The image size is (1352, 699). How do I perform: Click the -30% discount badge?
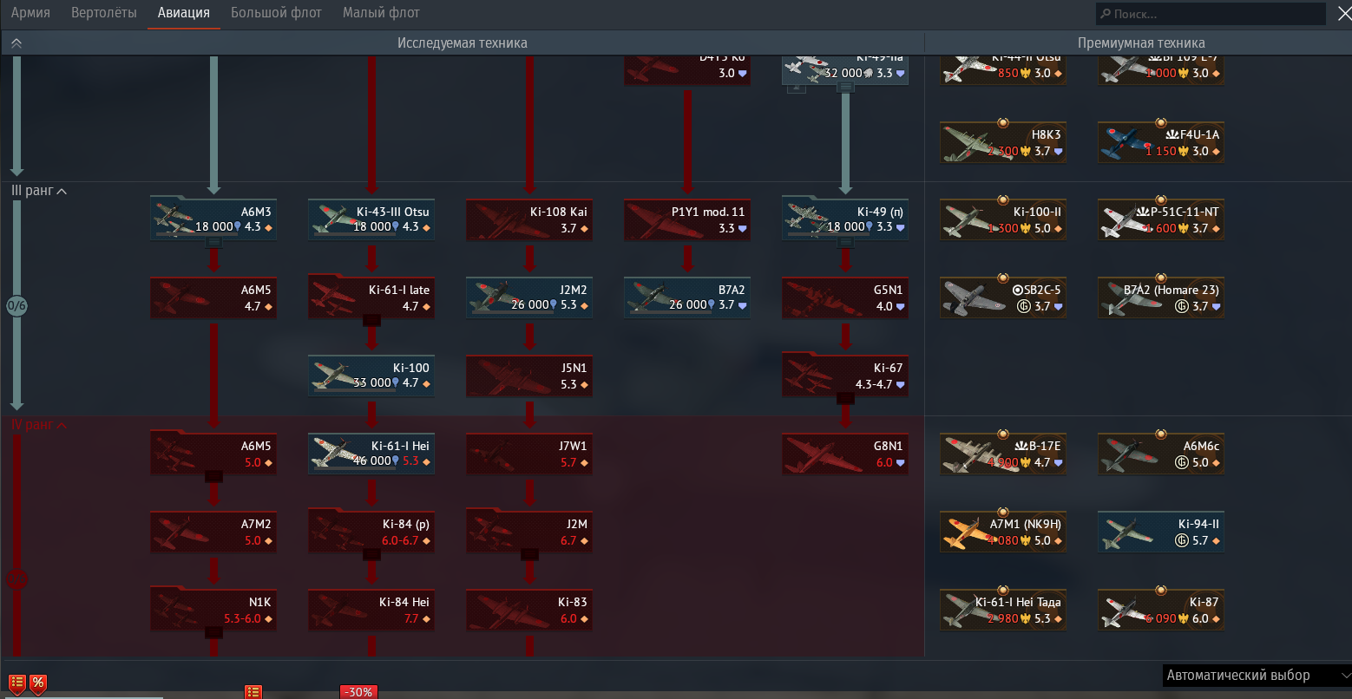pos(358,692)
